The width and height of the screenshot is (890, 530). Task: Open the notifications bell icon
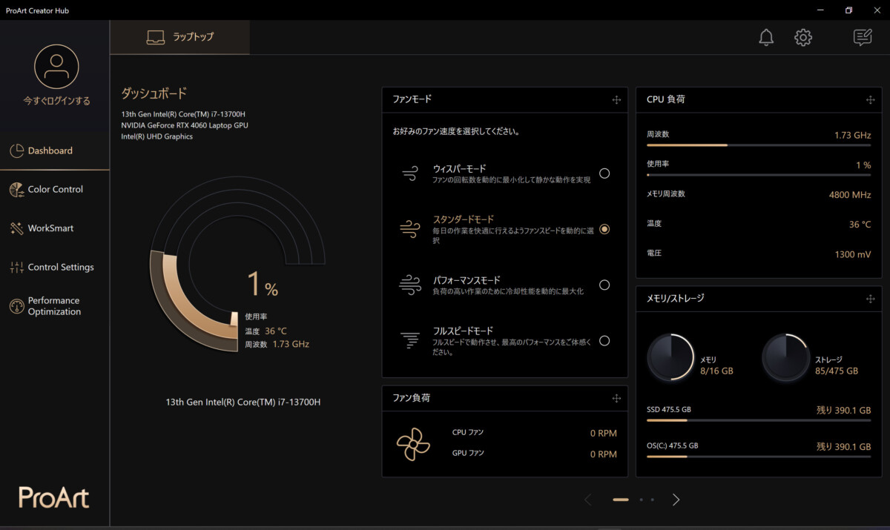[766, 38]
